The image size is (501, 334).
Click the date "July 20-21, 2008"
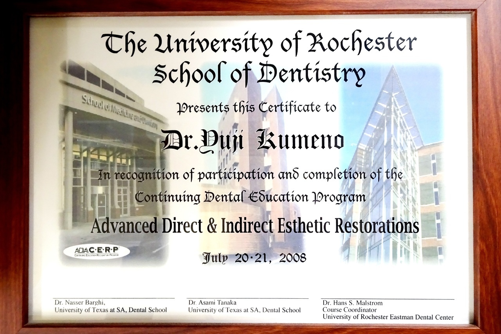tap(254, 258)
